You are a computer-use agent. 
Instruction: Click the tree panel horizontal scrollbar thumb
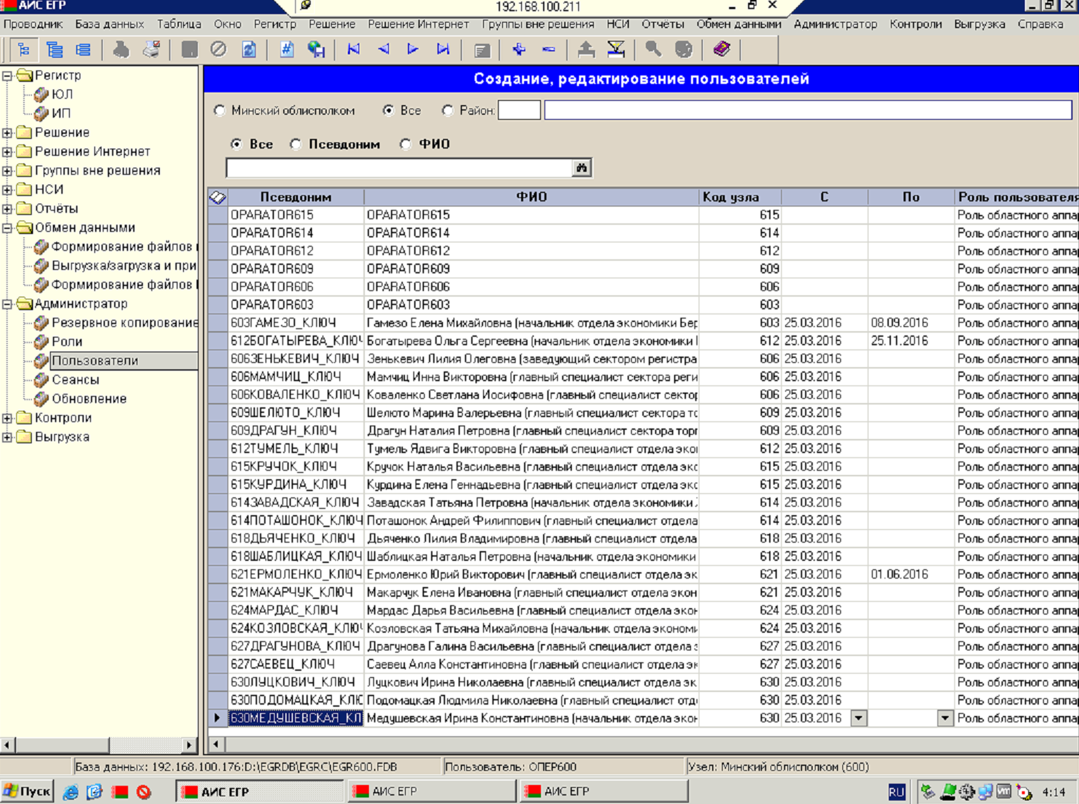click(x=62, y=745)
